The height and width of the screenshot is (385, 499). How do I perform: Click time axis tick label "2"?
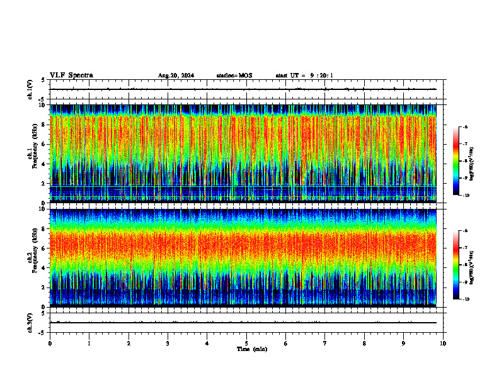129,343
